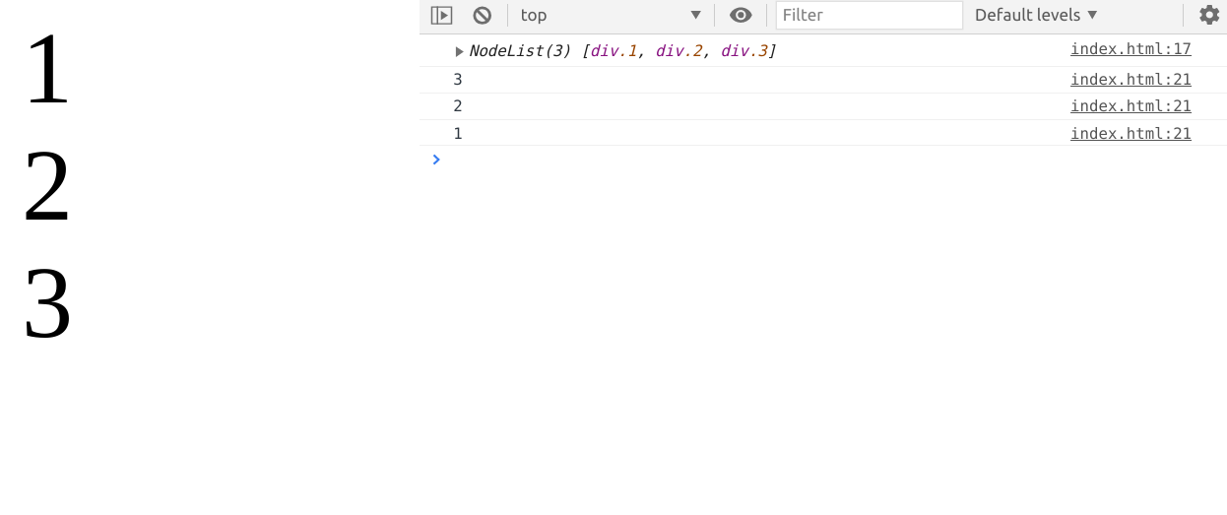Image resolution: width=1227 pixels, height=515 pixels.
Task: Open index.html:21 link beside output 2
Action: (1130, 105)
